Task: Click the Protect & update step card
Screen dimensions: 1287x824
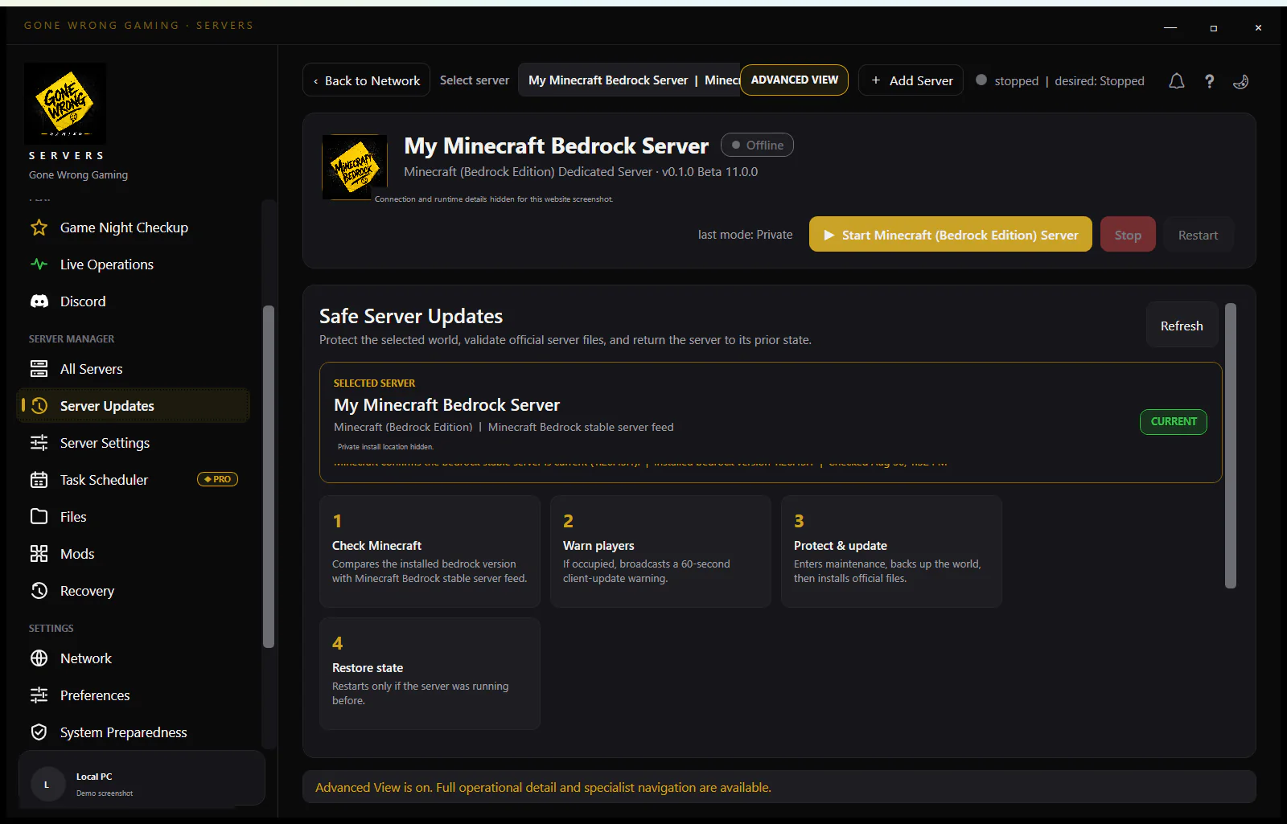Action: click(891, 551)
